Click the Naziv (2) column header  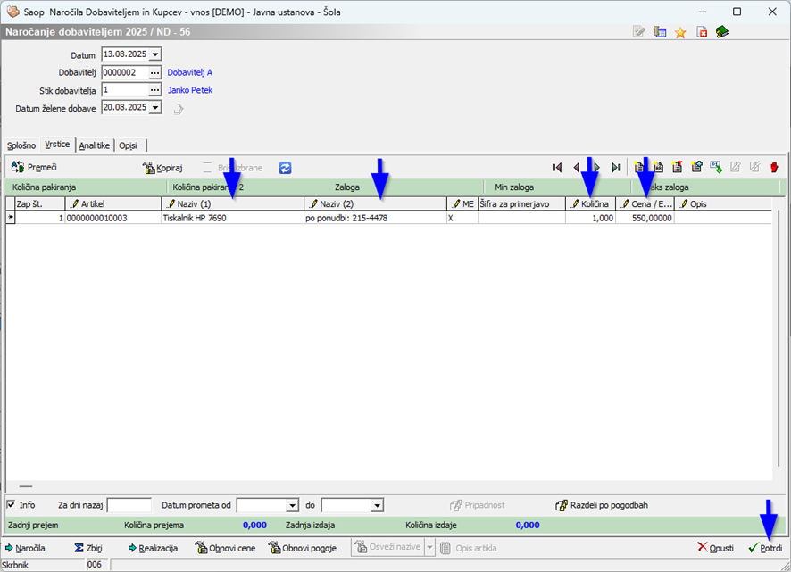click(375, 203)
